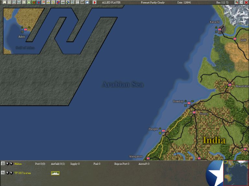The height and width of the screenshot is (186, 249).
Task: Open the cloud weather icon
Action: [87, 2]
